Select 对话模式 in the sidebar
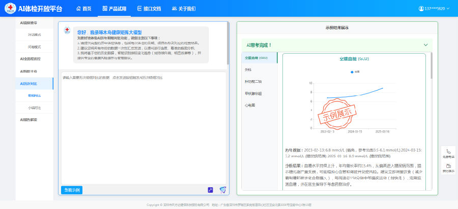This screenshot has width=458, height=209. (x=35, y=35)
